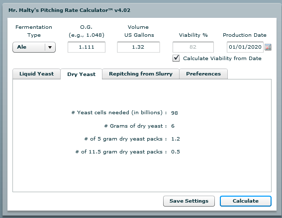Click the Mr. Malty's Pitching Rate Calculator title
This screenshot has height=218, width=282.
pos(70,10)
